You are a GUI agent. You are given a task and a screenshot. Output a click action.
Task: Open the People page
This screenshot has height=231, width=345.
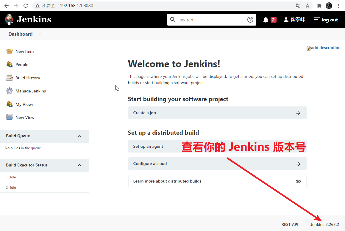tap(22, 65)
